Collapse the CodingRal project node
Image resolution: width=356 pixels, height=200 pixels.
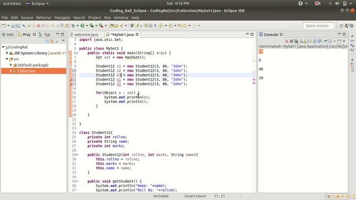click(x=3, y=47)
